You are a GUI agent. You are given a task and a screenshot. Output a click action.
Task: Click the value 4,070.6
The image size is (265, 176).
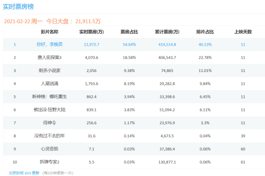(91, 58)
